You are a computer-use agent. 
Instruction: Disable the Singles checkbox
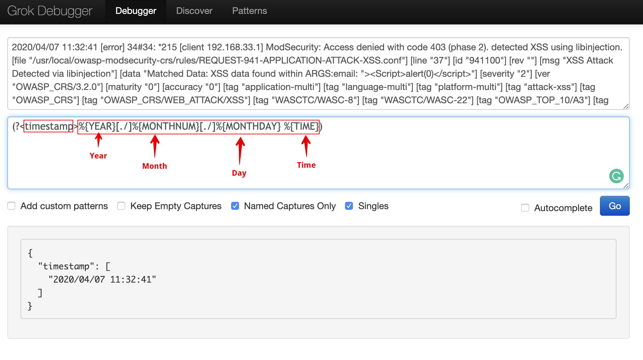[349, 206]
